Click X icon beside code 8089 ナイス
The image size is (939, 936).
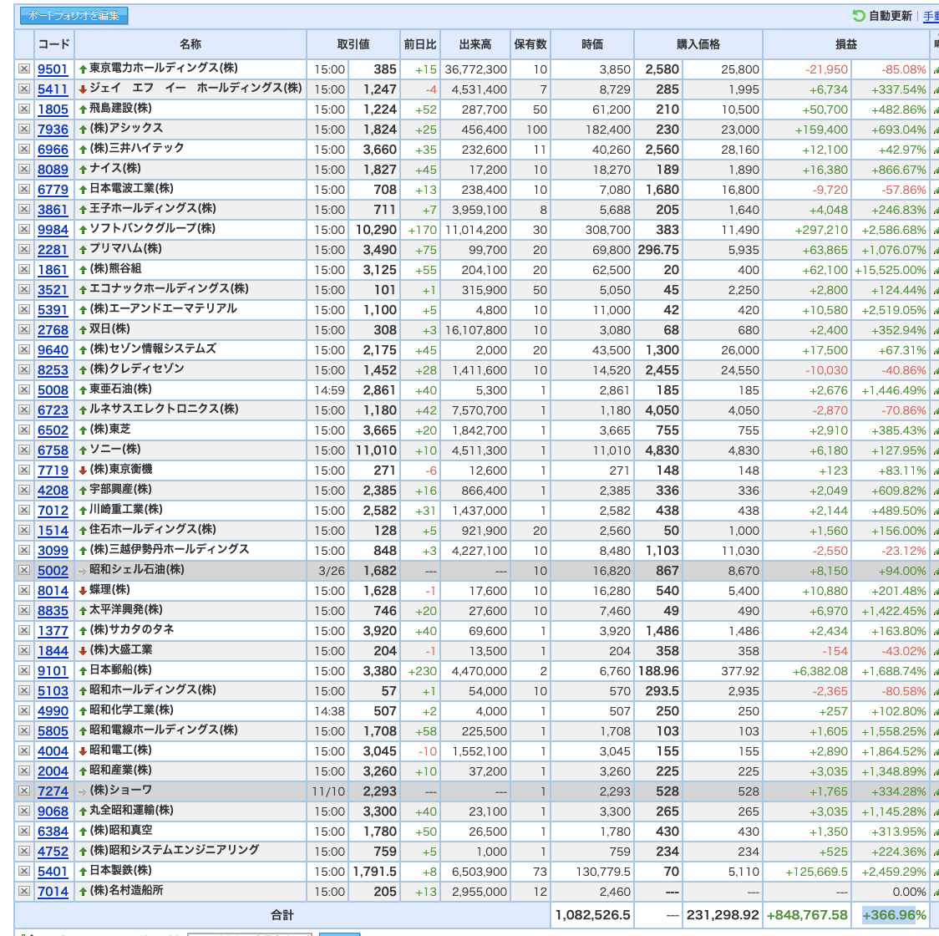pos(24,169)
